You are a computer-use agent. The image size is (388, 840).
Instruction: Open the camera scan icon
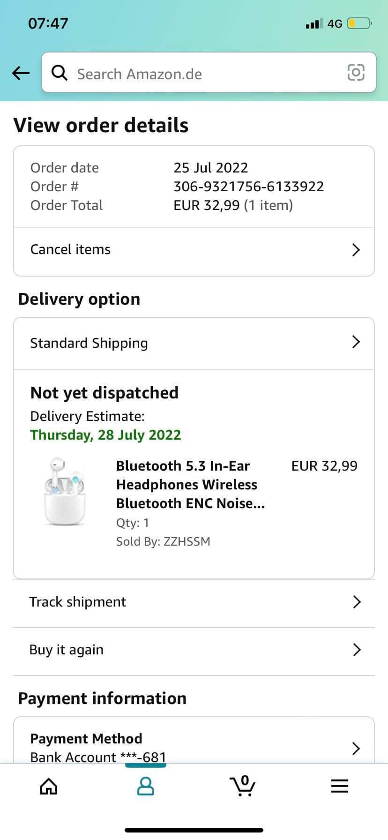coord(356,72)
